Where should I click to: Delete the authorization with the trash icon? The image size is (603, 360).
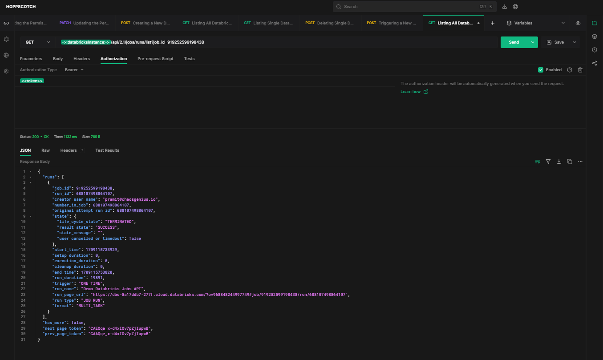tap(580, 69)
